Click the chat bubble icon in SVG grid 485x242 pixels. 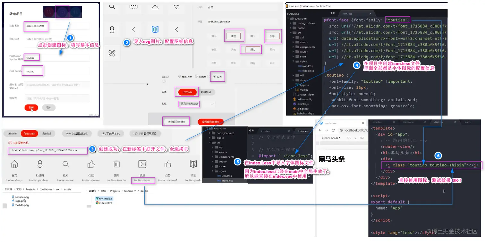pos(133,6)
